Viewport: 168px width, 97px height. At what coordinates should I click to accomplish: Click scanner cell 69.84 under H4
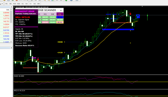[52, 20]
